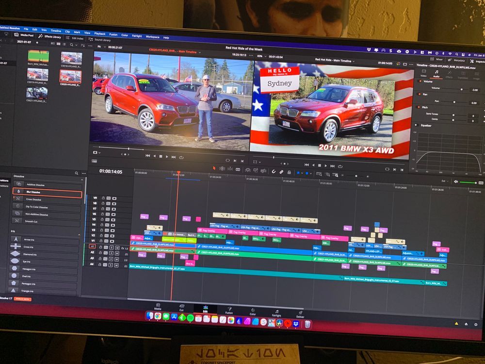Image resolution: width=485 pixels, height=364 pixels.
Task: Activate the Trim Edit Mode tool
Action: point(222,168)
